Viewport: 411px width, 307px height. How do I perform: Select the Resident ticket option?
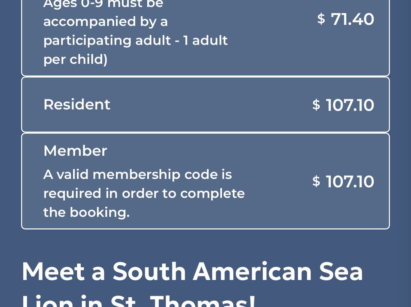point(205,104)
